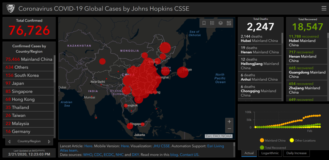Go to previous Country/Region list arrow
The height and width of the screenshot is (160, 329).
pos(9,142)
